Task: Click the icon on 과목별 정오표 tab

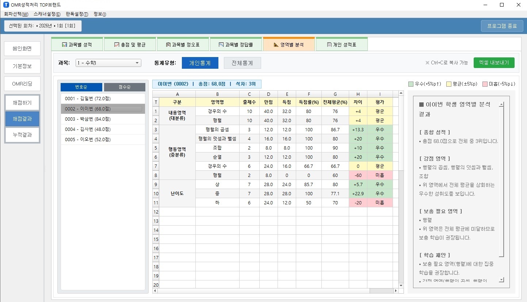Action: (x=168, y=45)
